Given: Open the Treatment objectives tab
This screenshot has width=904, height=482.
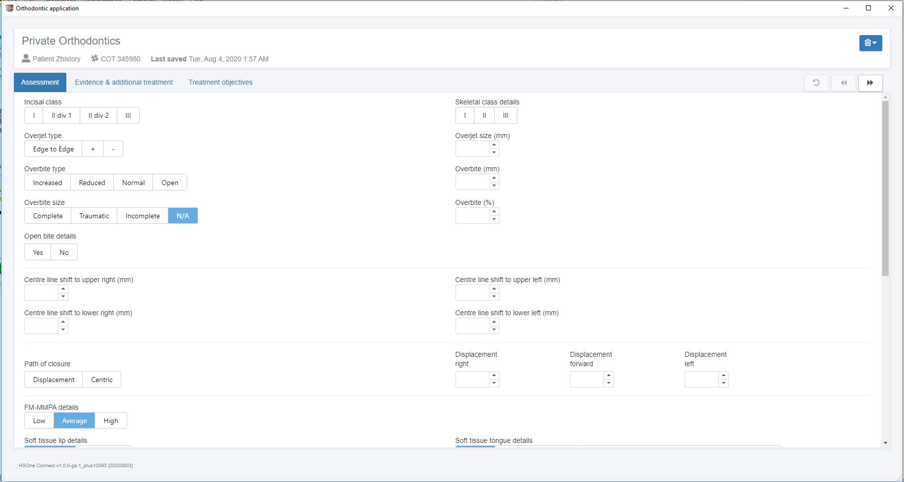Looking at the screenshot, I should [220, 82].
